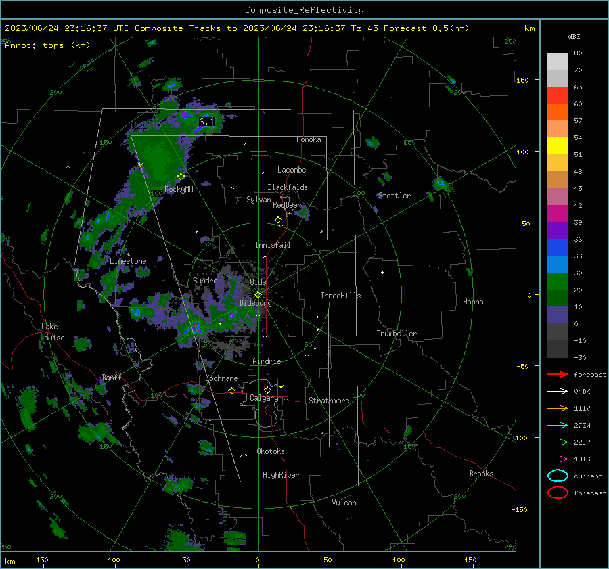The image size is (609, 569).
Task: Click the 6.1 storm tops annotation
Action: point(206,122)
